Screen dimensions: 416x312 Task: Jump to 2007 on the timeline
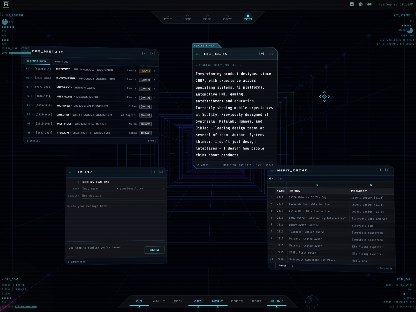(x=207, y=18)
